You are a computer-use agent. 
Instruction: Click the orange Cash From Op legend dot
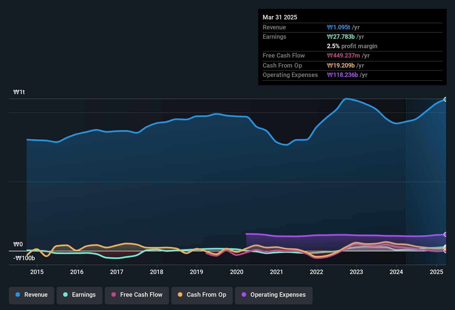180,295
